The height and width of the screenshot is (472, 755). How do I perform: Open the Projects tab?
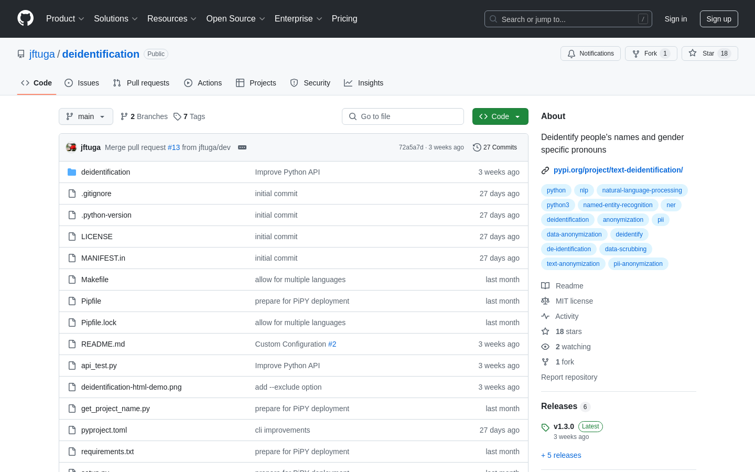point(256,83)
